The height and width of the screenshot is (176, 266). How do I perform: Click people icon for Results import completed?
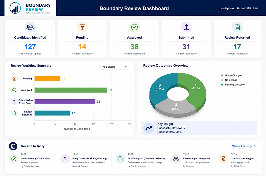pyautogui.click(x=176, y=159)
